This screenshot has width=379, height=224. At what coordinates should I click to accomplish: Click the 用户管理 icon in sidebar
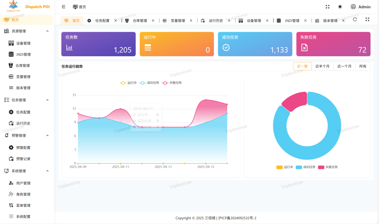11,183
